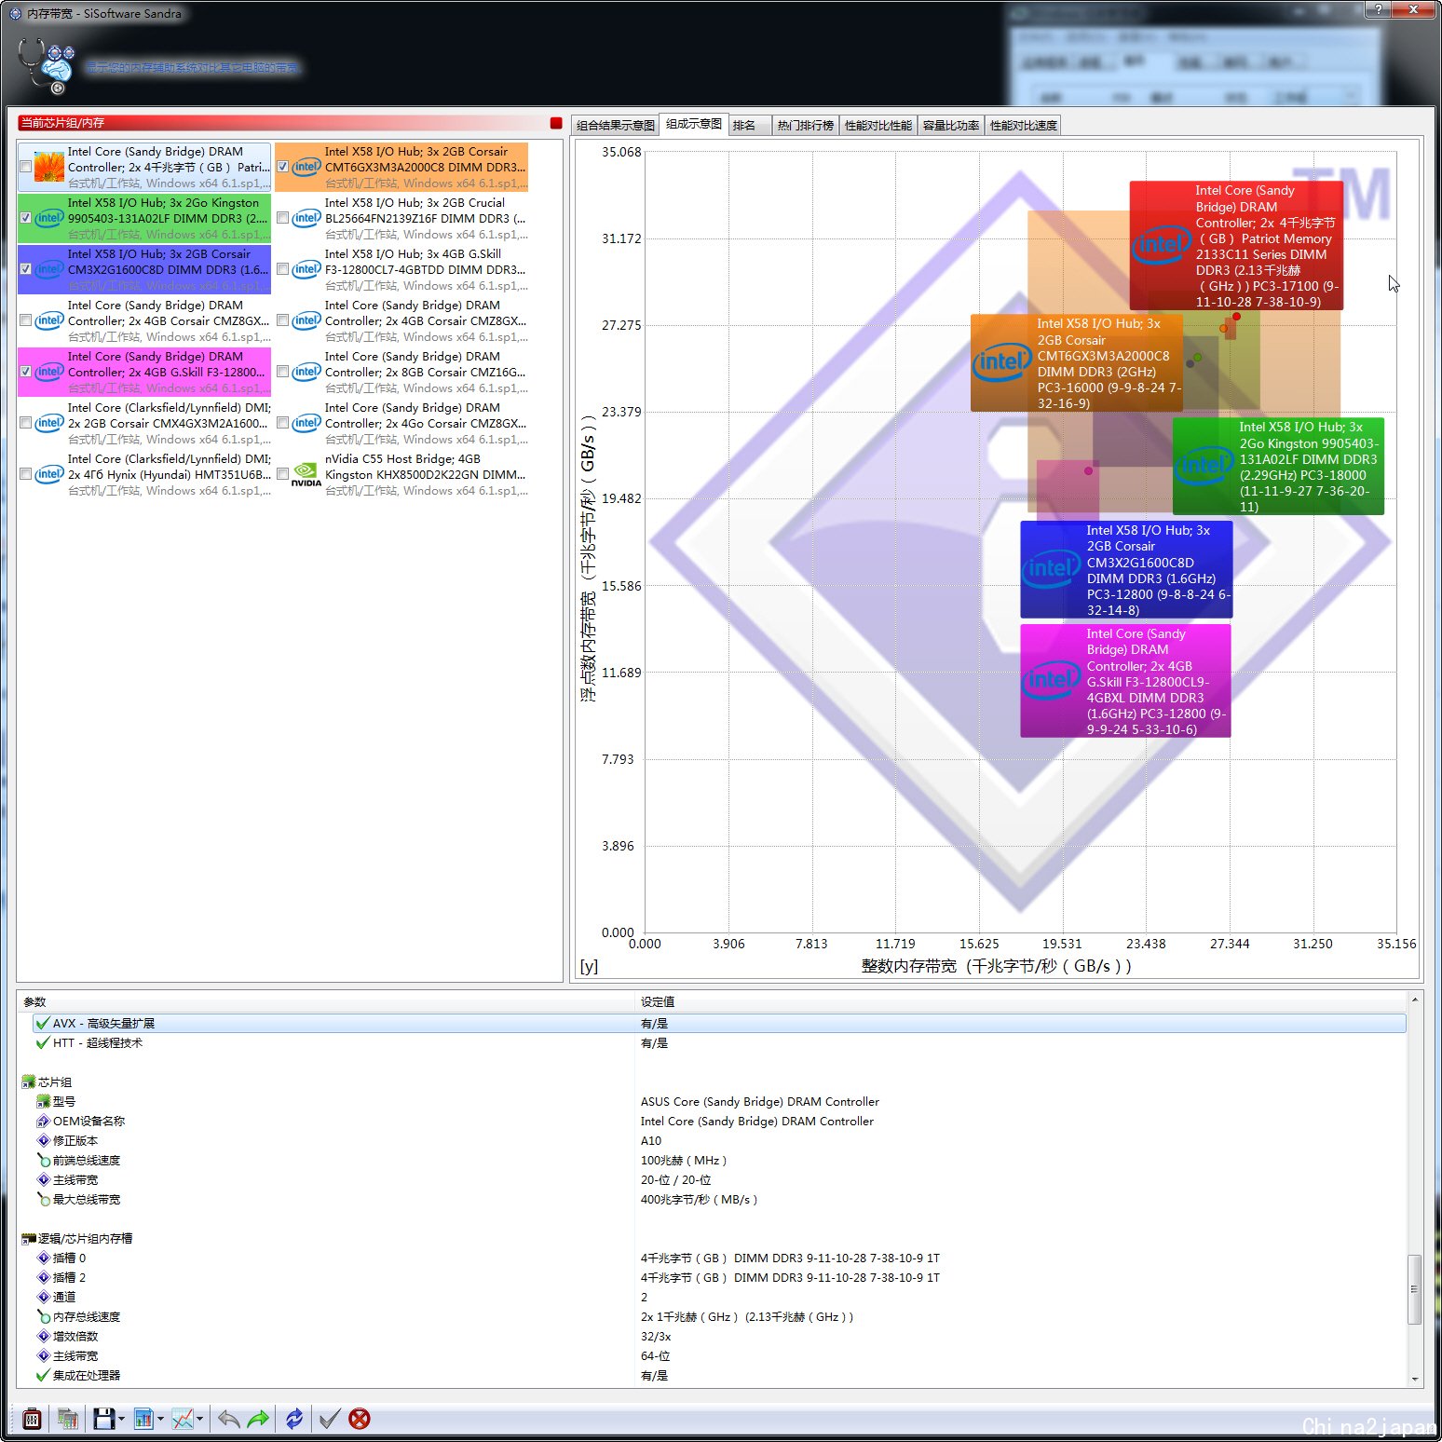Click the parameters list scroll up arrow
This screenshot has width=1442, height=1442.
1415,1000
